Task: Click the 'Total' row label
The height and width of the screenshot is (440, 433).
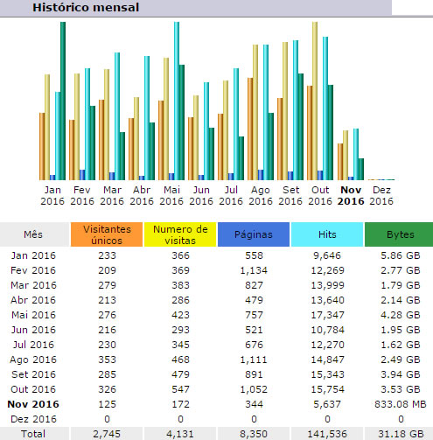Action: (33, 434)
